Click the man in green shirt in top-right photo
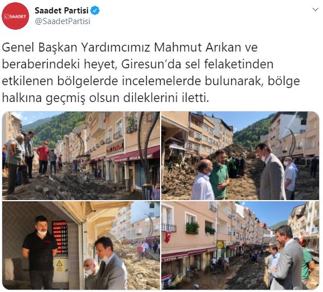323x292 pixels. coord(219,175)
